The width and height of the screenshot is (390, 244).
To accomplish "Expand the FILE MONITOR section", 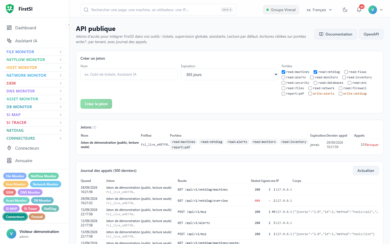I will pyautogui.click(x=34, y=52).
